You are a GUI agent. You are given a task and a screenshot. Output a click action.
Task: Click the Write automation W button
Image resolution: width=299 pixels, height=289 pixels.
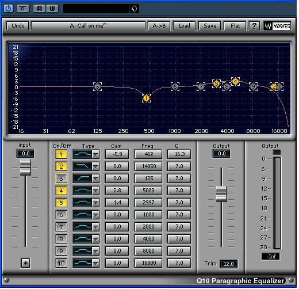tap(52, 9)
